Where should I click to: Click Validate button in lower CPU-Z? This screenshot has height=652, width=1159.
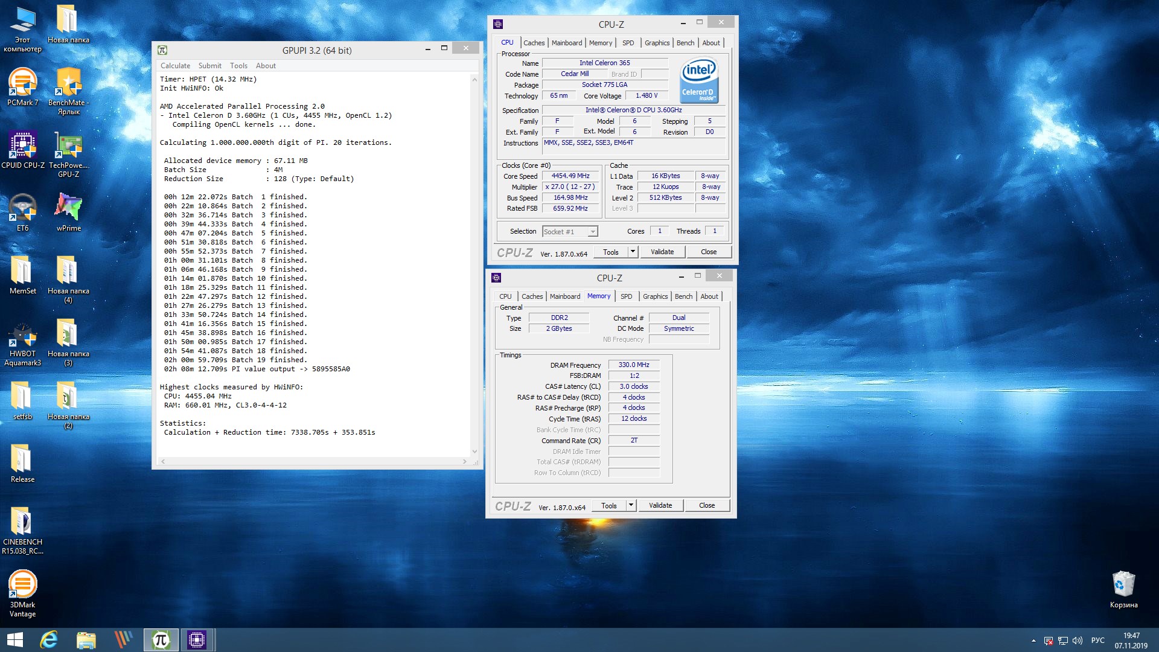(x=660, y=505)
